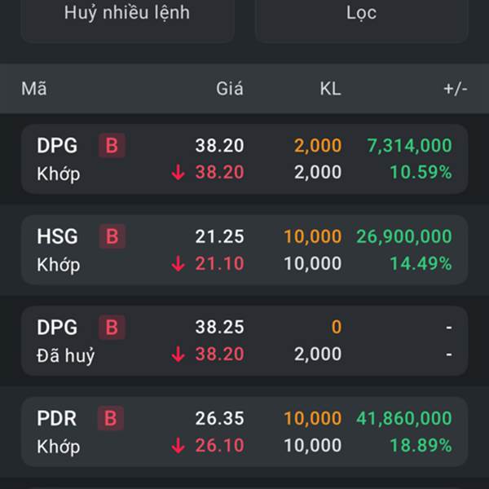
Task: Click the red down arrow beside 21.10
Action: click(x=178, y=264)
